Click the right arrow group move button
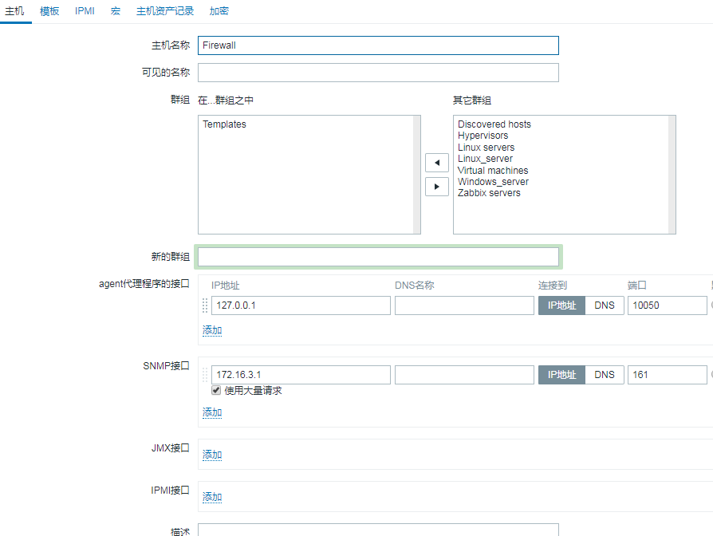Image resolution: width=713 pixels, height=536 pixels. point(436,187)
